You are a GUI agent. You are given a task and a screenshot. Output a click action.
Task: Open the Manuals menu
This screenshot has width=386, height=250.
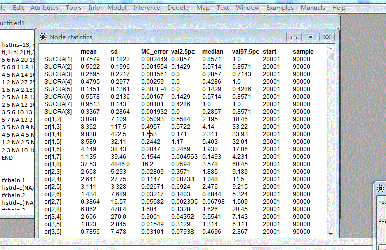pos(313,8)
